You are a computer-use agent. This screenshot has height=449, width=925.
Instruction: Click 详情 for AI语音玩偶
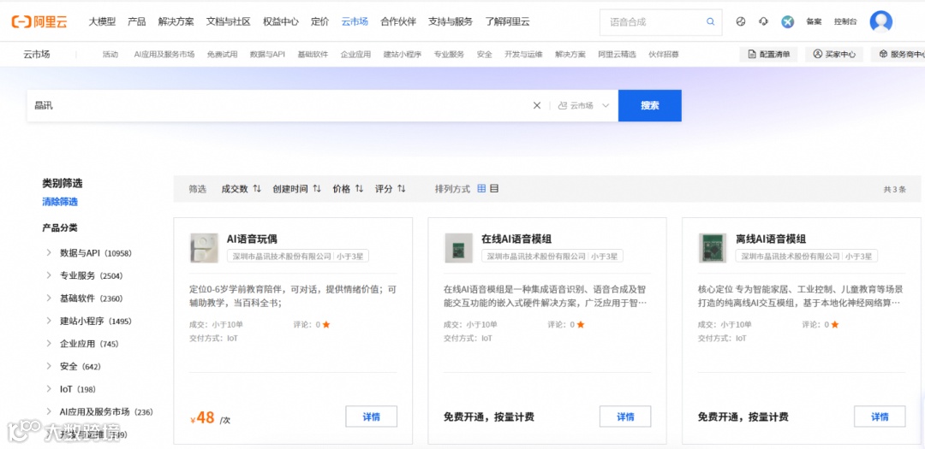[x=371, y=417]
